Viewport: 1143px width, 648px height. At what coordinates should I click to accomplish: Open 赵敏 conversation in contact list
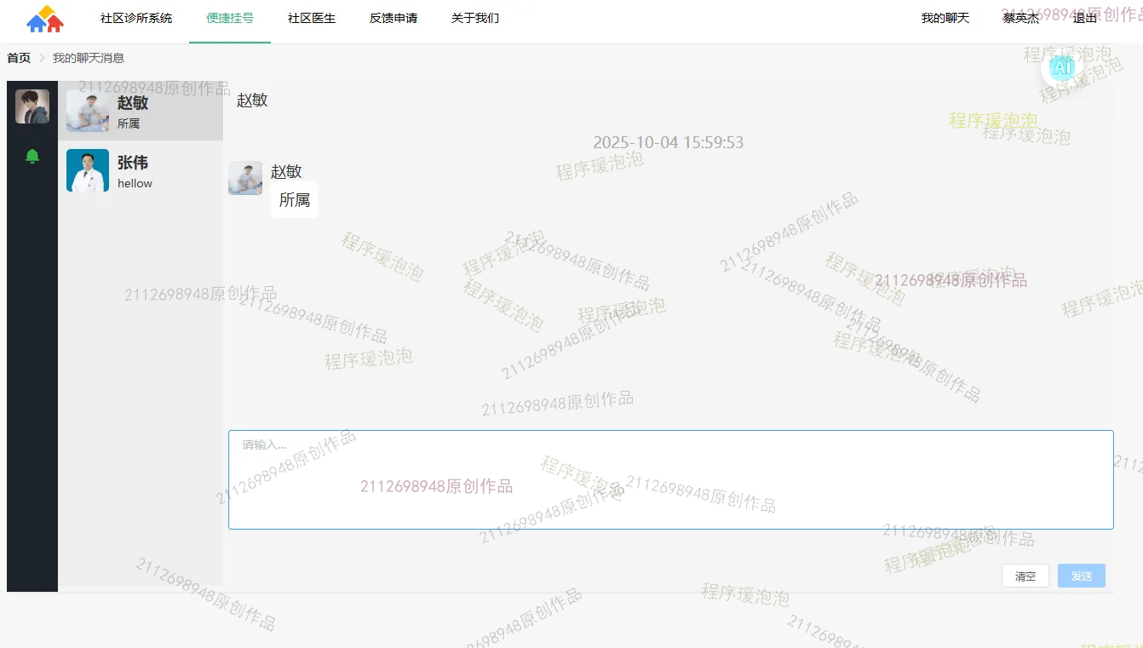coord(141,111)
